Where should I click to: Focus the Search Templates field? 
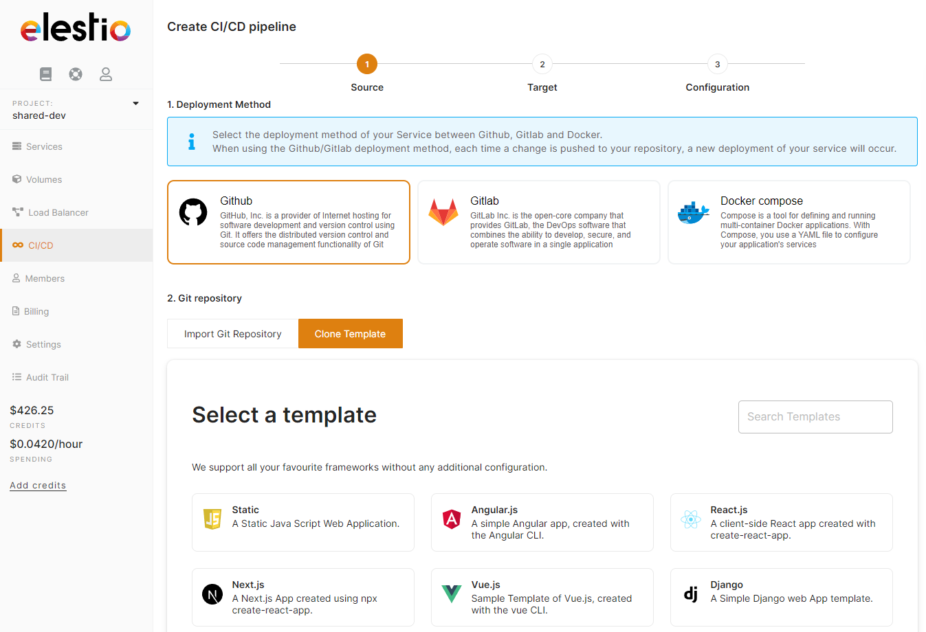click(x=815, y=417)
